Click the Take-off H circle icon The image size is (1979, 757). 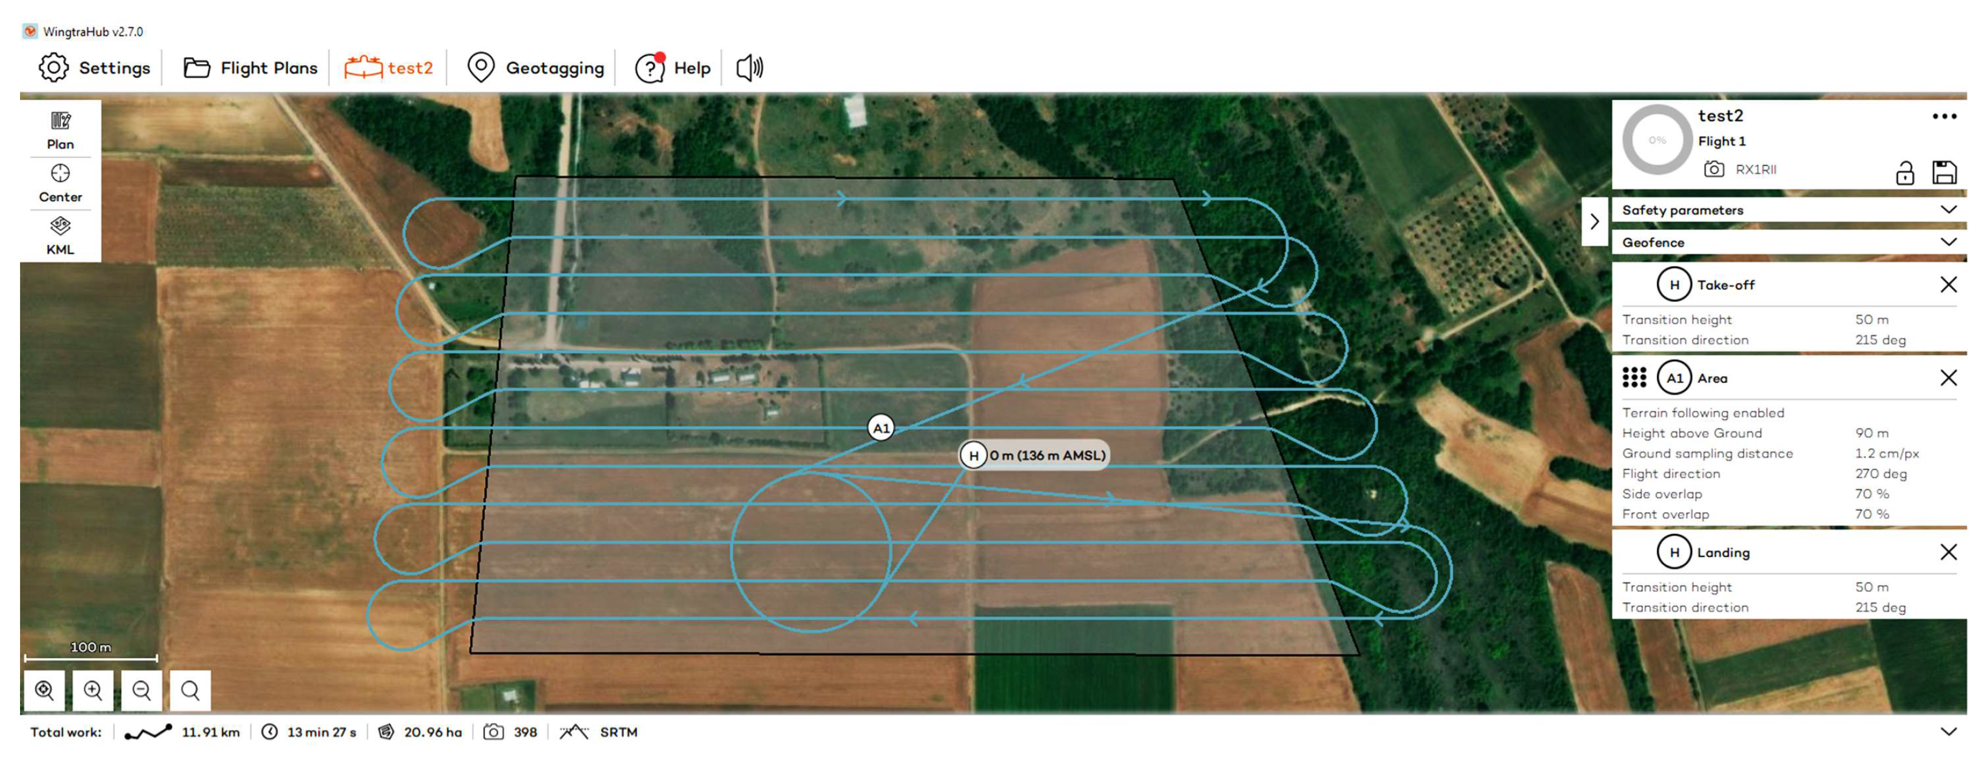(x=1674, y=285)
